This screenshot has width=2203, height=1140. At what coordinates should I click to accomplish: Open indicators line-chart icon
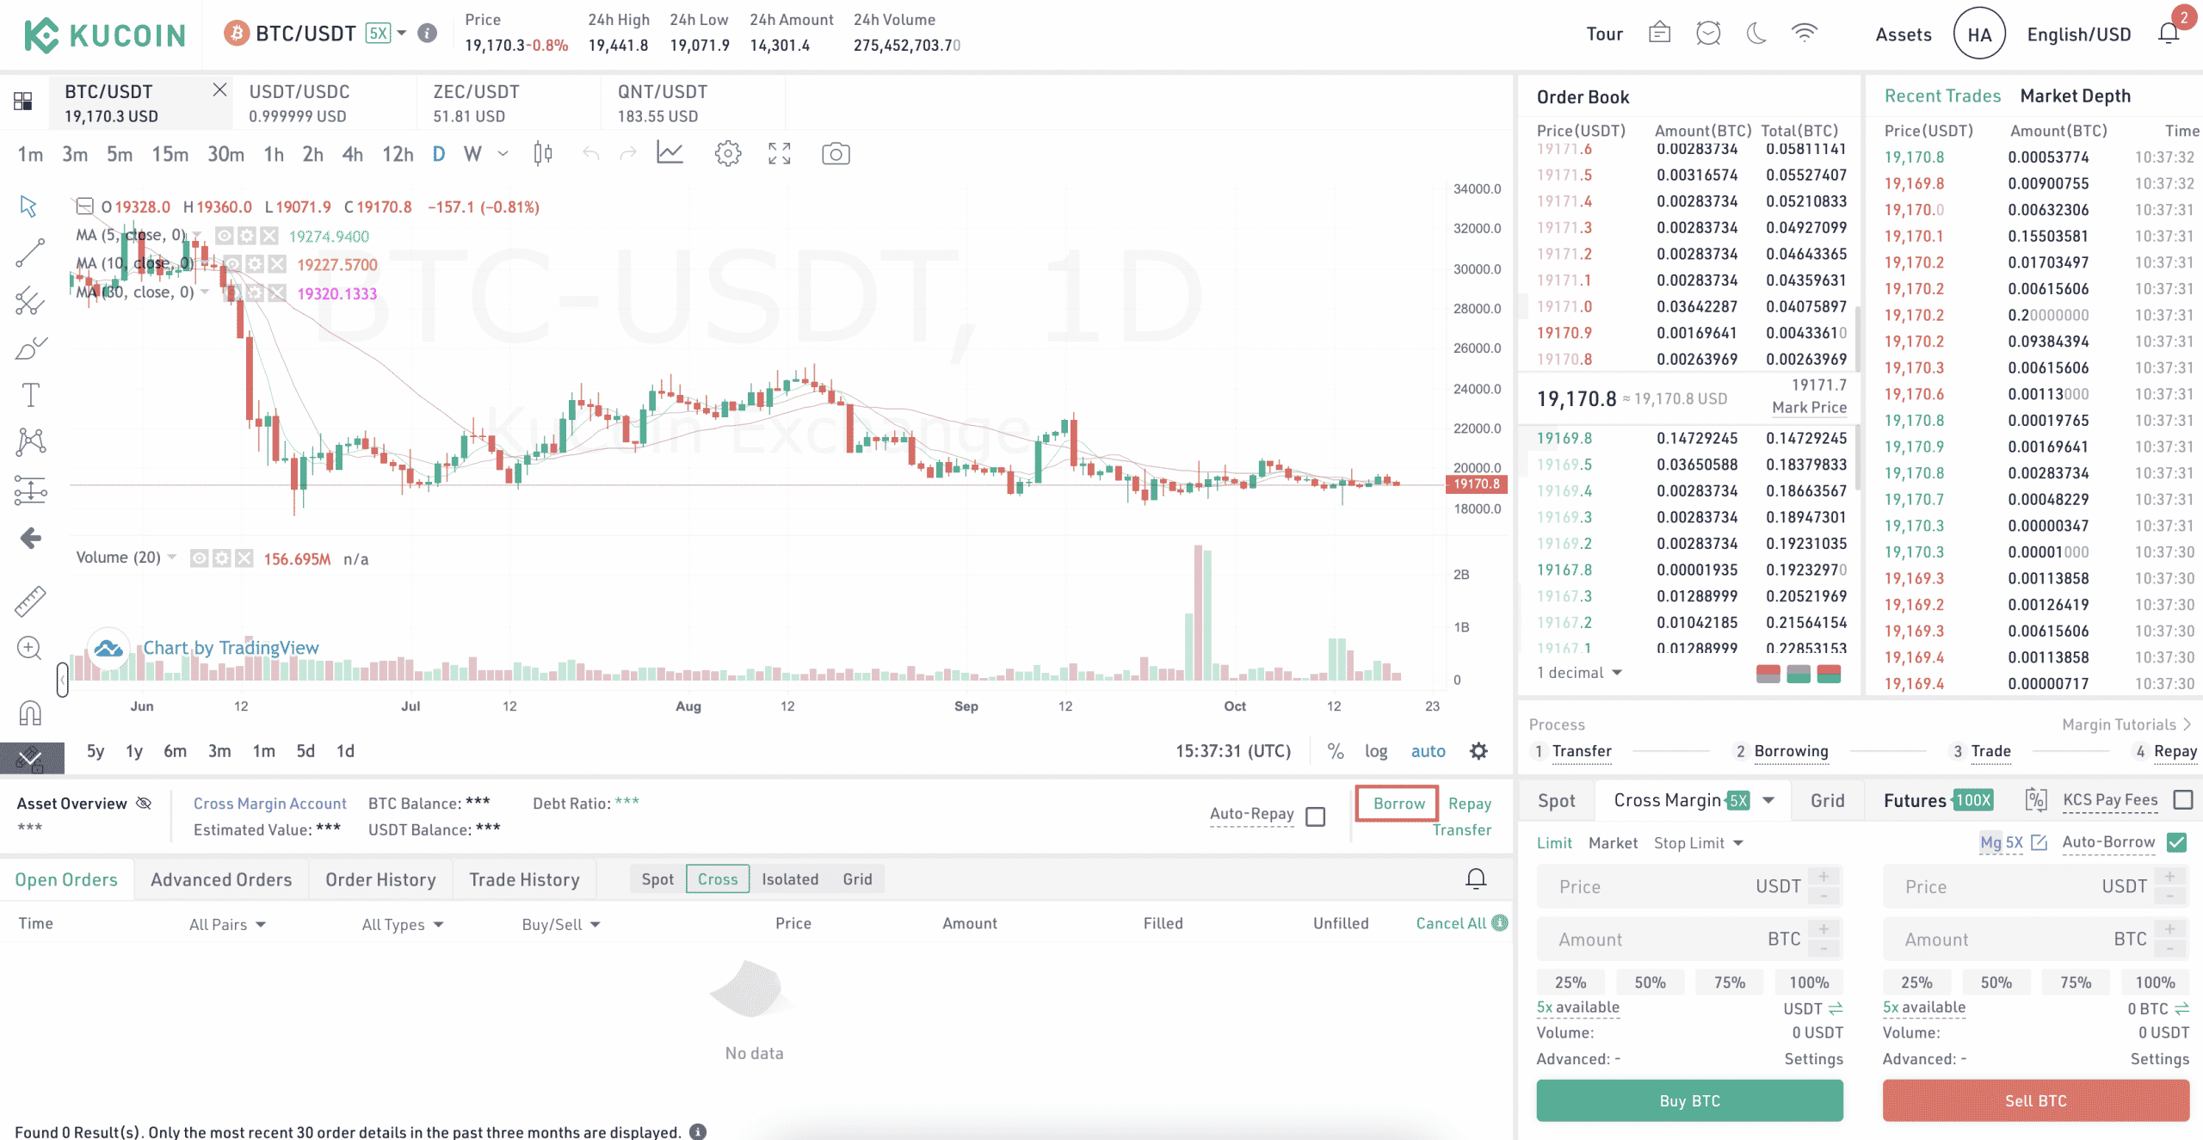(x=670, y=153)
